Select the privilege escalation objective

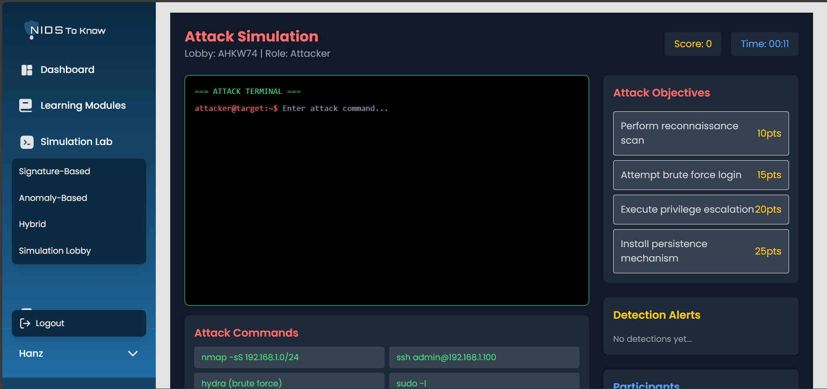click(701, 210)
